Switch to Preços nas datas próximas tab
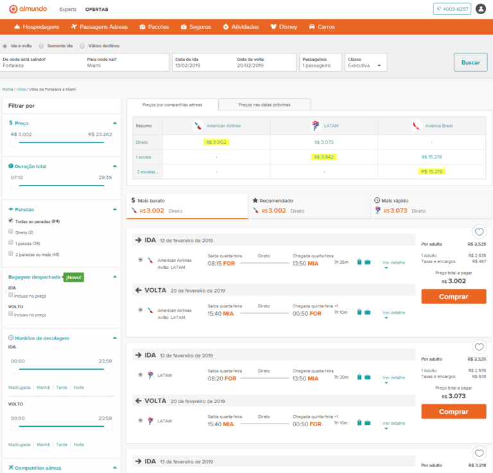The image size is (493, 473). pyautogui.click(x=264, y=105)
